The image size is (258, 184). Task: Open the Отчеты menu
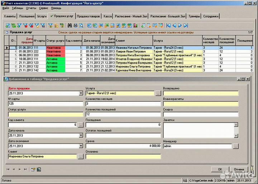[31, 8]
